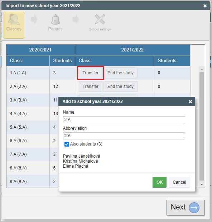
Task: Click the class table scrollbar thumb
Action: 202,127
